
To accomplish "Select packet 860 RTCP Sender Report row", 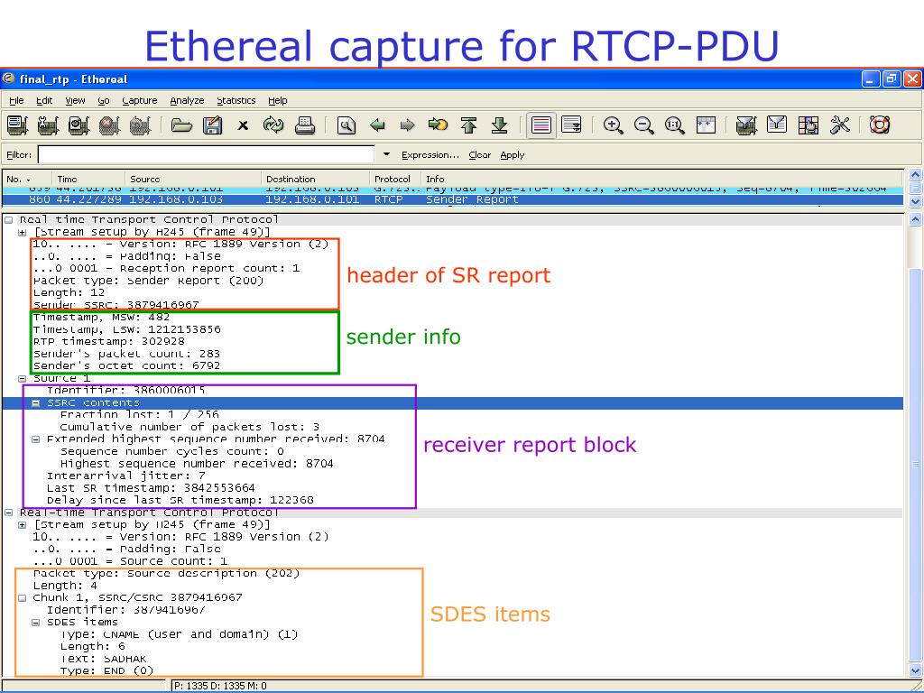I will coord(453,199).
